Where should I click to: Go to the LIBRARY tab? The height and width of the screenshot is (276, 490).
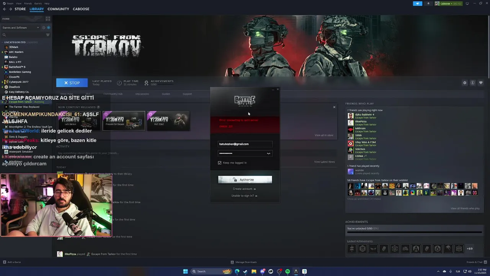coord(37,9)
